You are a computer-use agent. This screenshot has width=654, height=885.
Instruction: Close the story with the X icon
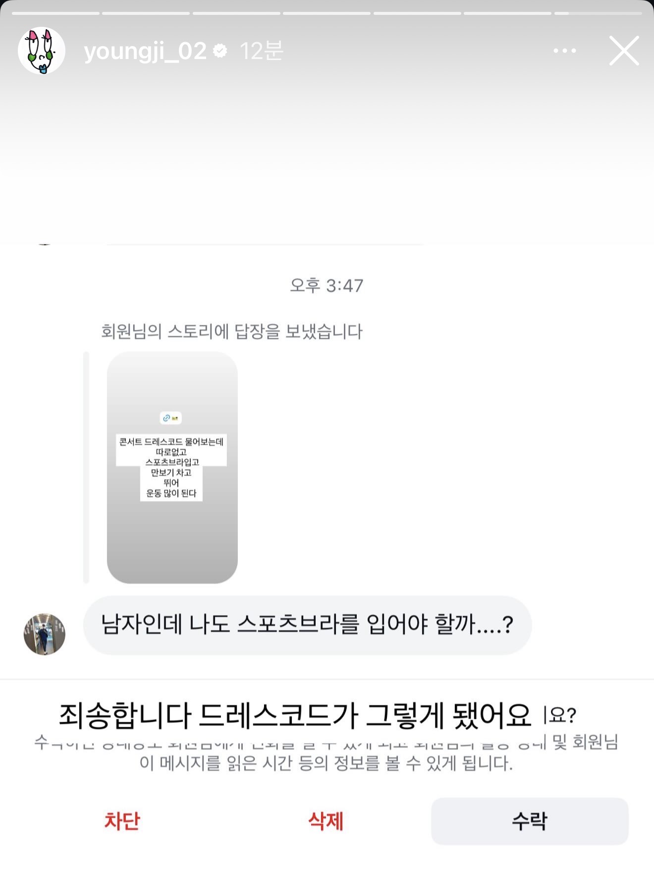tap(624, 51)
